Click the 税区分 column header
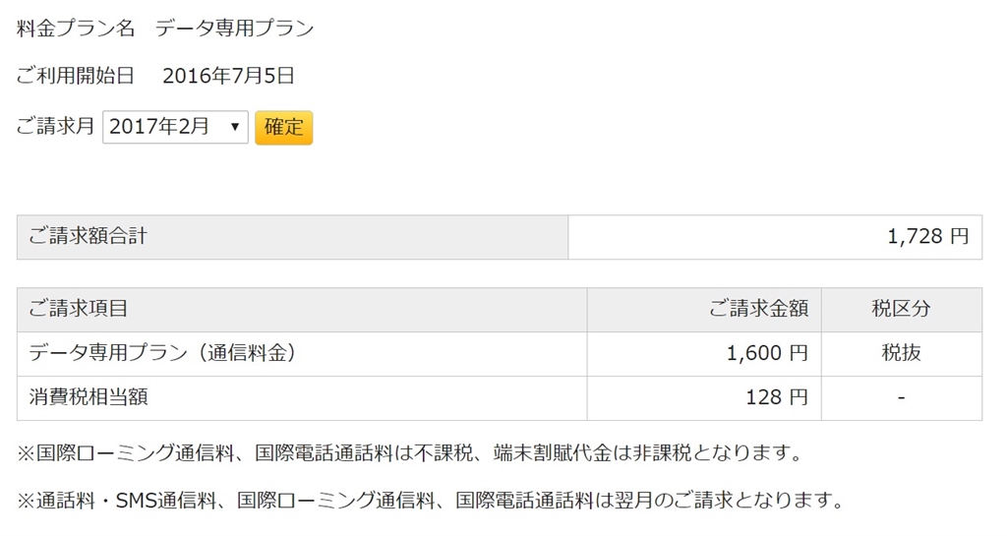 [x=901, y=309]
